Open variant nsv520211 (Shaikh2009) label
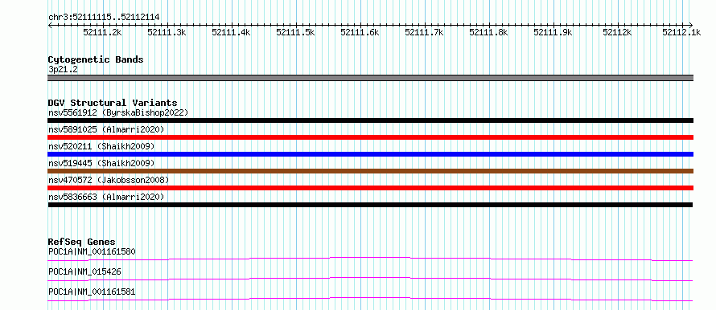Viewport: 716px width, 310px height. [101, 146]
